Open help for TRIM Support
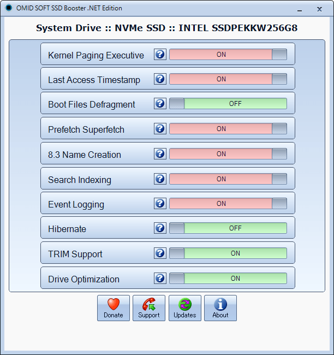 pyautogui.click(x=160, y=253)
